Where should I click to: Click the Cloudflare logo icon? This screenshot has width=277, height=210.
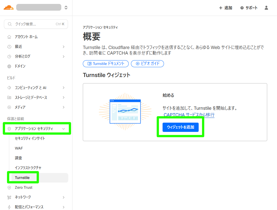click(x=8, y=8)
